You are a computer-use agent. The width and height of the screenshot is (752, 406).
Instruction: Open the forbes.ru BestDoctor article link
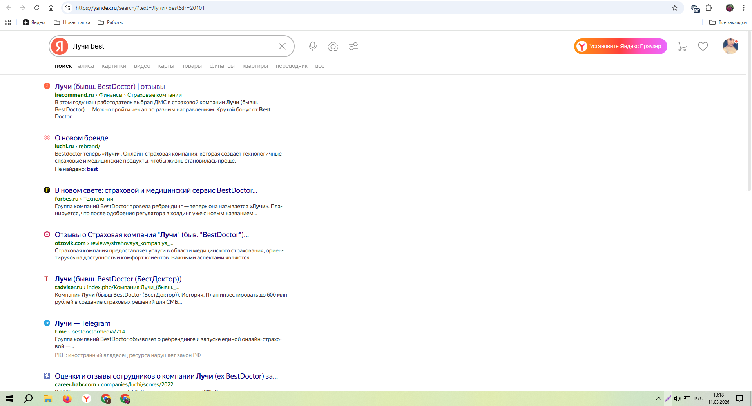(156, 190)
